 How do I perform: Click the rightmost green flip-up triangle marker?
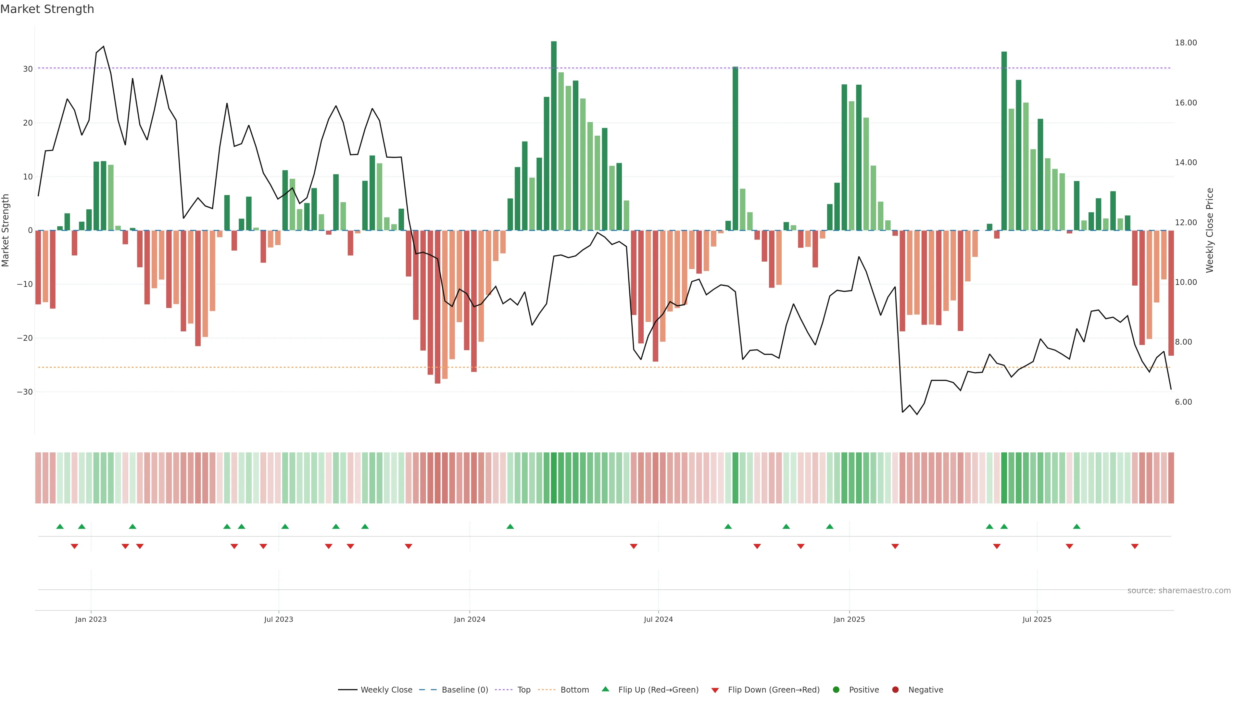pos(1077,526)
